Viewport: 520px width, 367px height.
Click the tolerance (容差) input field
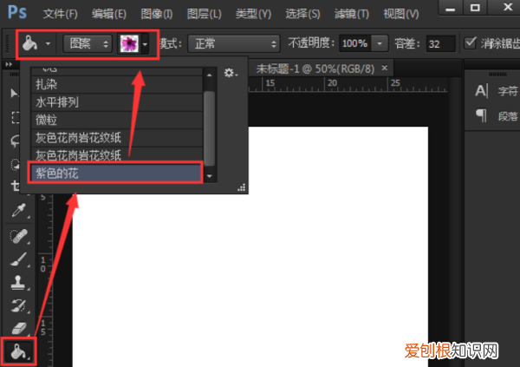440,43
